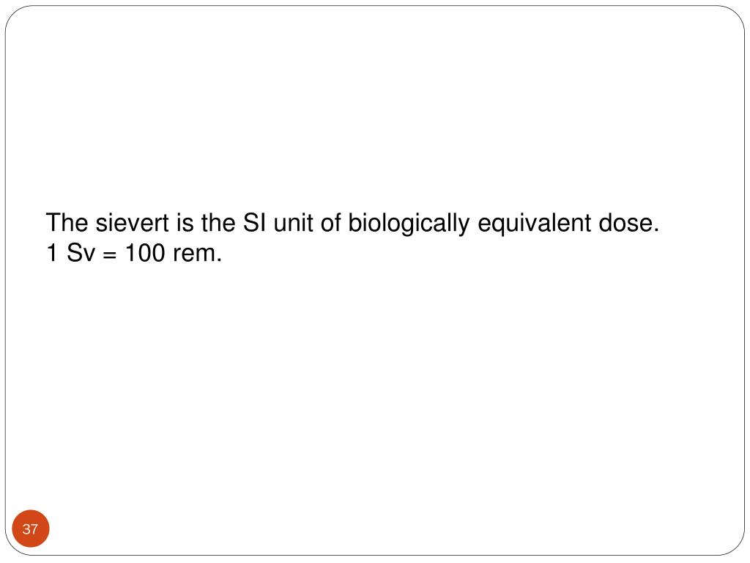The width and height of the screenshot is (750, 563).
Task: Click the digit "3" inside the orange circle
Action: tap(26, 529)
